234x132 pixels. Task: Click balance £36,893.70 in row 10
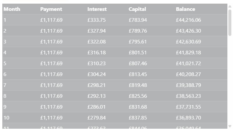pos(188,118)
